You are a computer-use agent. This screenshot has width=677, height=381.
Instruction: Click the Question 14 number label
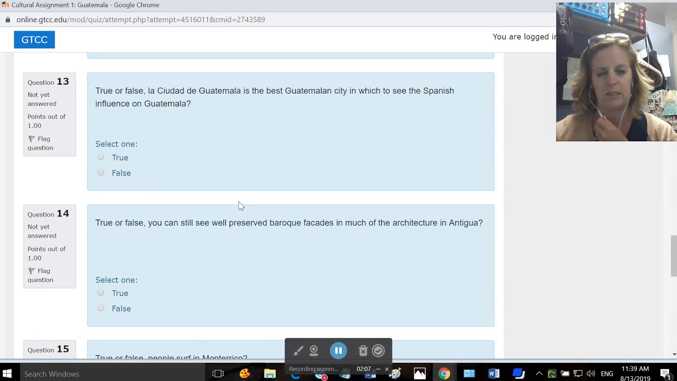click(x=48, y=213)
